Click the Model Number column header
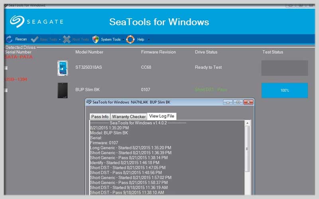The image size is (319, 199). point(89,52)
